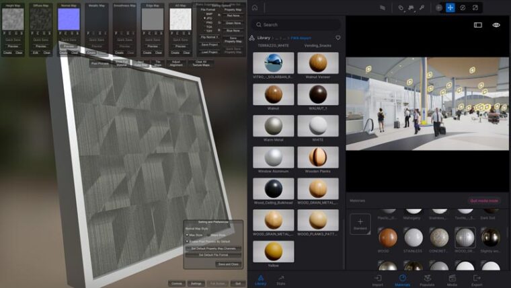Image resolution: width=511 pixels, height=288 pixels.
Task: Click the material Search field
Action: (x=296, y=25)
